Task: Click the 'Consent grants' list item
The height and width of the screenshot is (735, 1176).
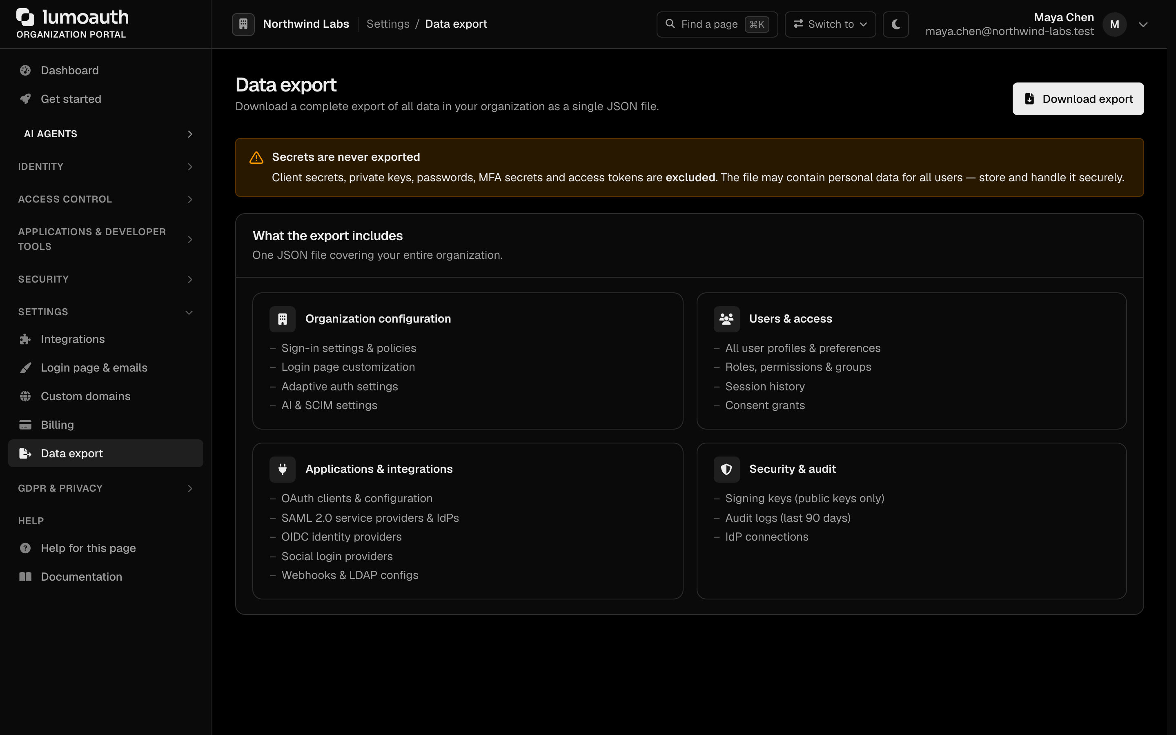Action: pyautogui.click(x=765, y=405)
